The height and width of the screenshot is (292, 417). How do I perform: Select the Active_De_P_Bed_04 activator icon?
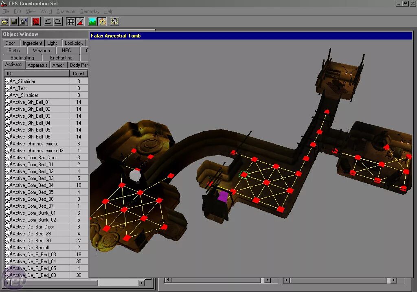[x=9, y=261]
